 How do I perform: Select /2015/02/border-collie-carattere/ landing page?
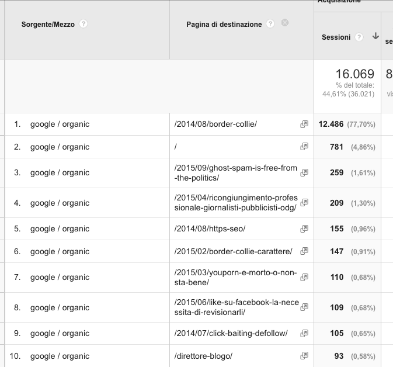[x=233, y=251]
